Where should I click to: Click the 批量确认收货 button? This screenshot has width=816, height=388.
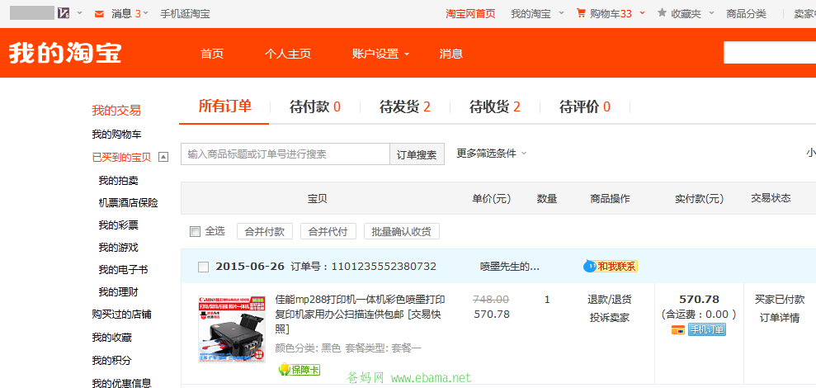(x=401, y=232)
